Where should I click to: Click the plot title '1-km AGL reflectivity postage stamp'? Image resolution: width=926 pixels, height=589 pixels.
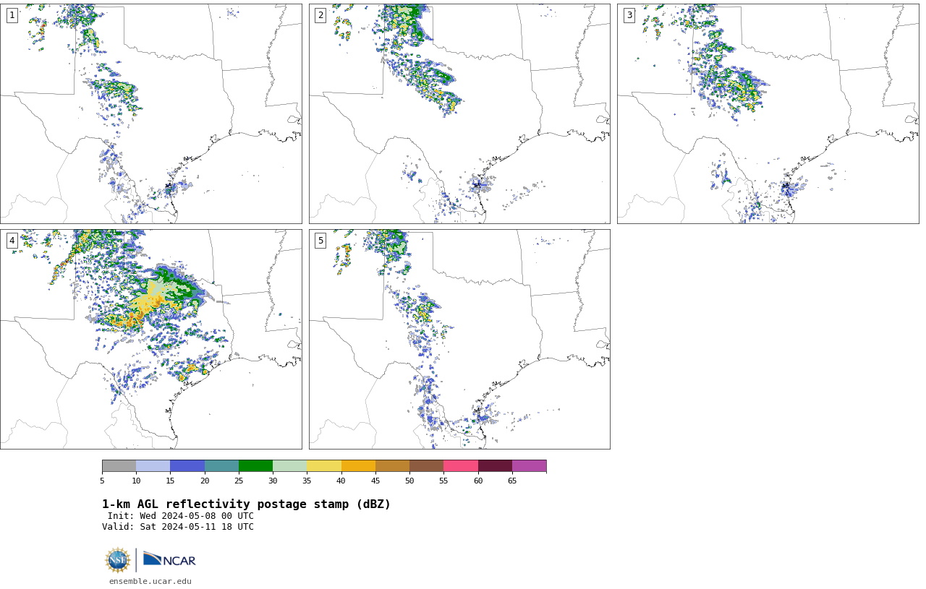tap(246, 504)
